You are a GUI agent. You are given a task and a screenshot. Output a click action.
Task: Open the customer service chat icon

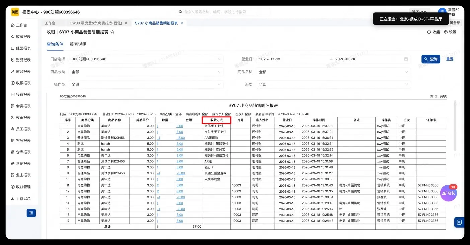[459, 222]
